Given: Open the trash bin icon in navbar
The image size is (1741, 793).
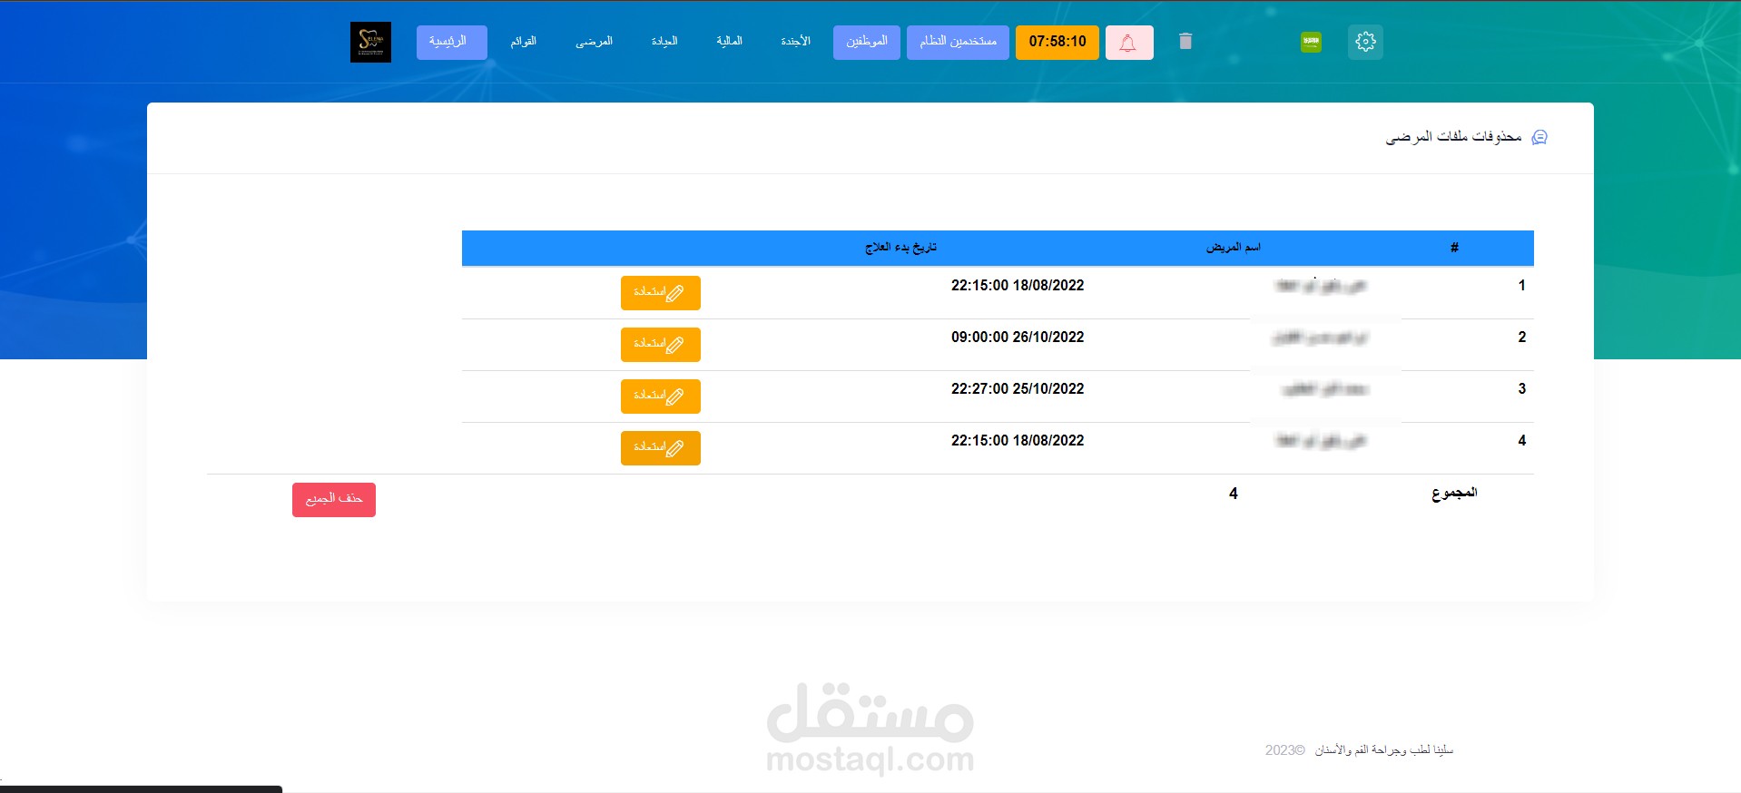Looking at the screenshot, I should tap(1185, 42).
